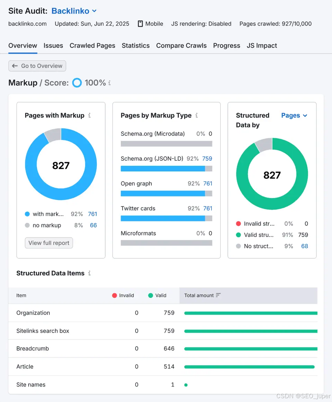The width and height of the screenshot is (332, 402).
Task: Click the Organization total amount bar
Action: pos(251,313)
